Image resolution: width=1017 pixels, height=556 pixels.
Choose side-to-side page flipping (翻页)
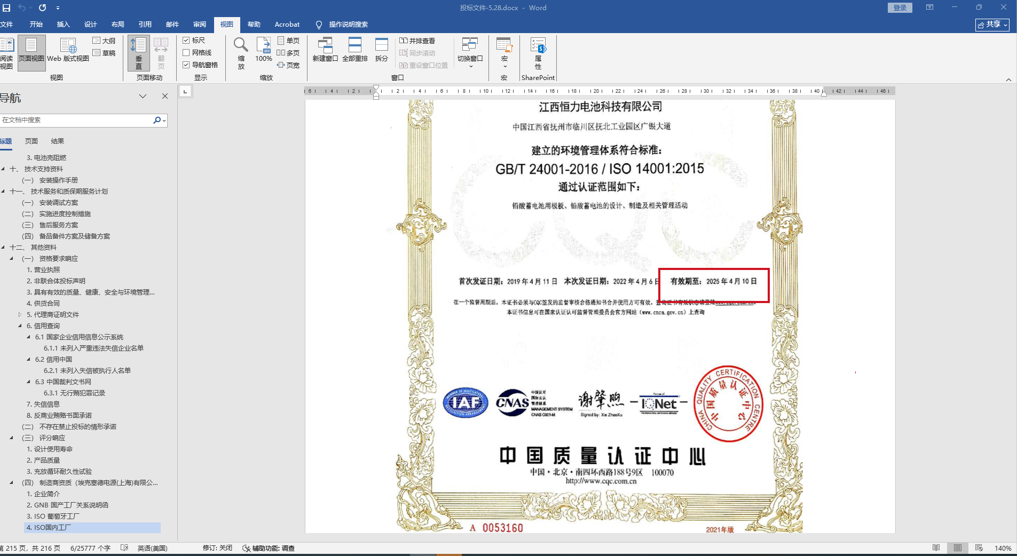161,53
